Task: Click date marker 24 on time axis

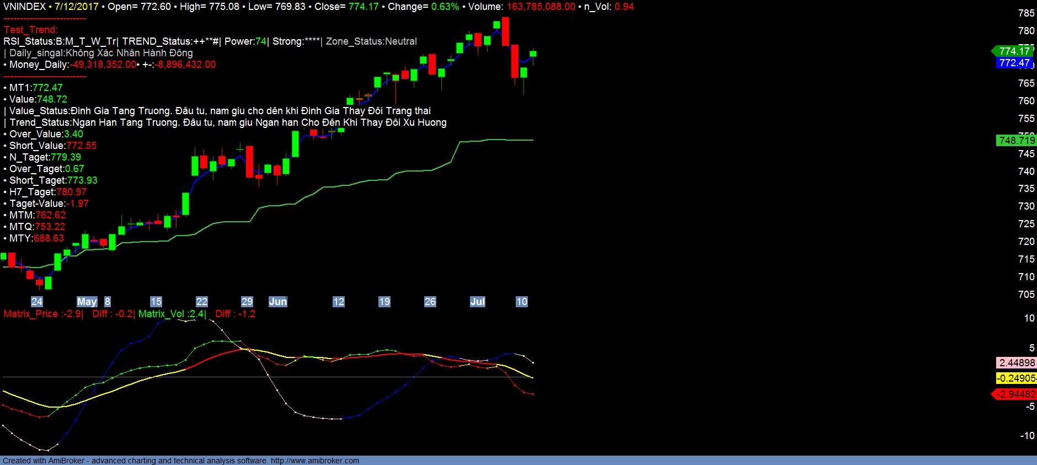Action: click(37, 302)
